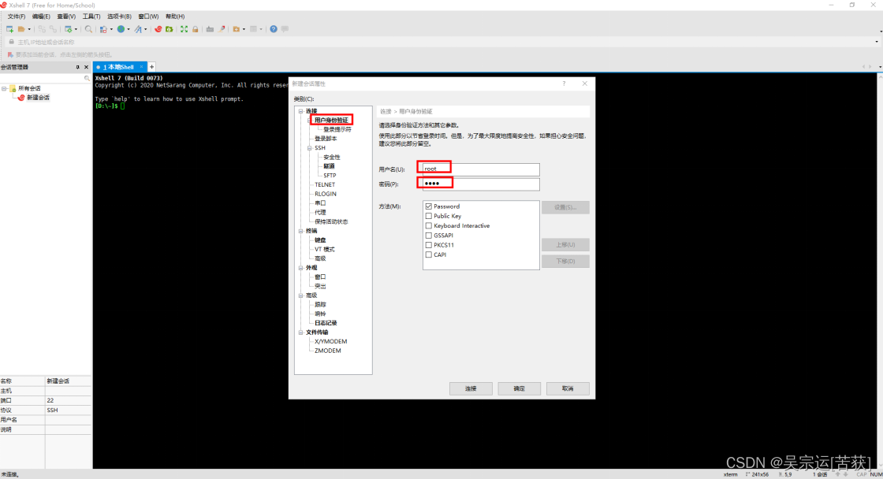Click the keyboard Key Mapping icon
Image resolution: width=883 pixels, height=479 pixels.
(x=210, y=28)
